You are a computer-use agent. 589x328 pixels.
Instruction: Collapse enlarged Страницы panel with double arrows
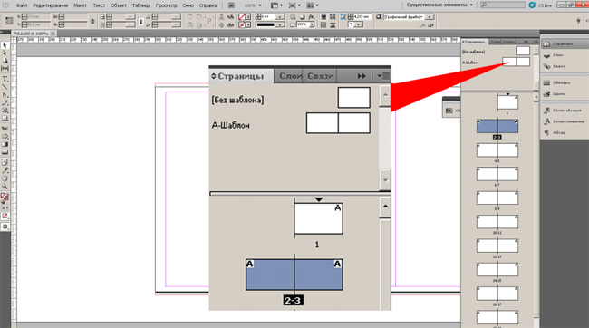coord(362,76)
